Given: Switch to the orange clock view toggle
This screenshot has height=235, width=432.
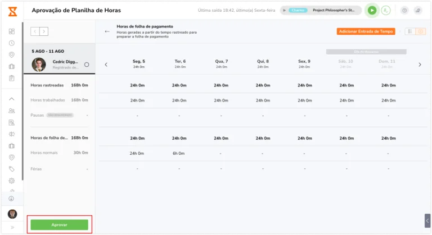Looking at the screenshot, I should 420,31.
